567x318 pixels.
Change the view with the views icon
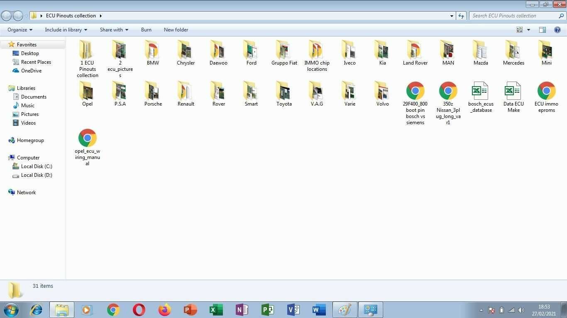[519, 30]
